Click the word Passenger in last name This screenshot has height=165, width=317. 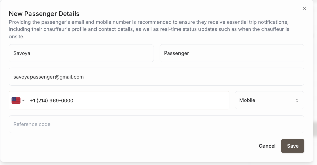(x=176, y=53)
